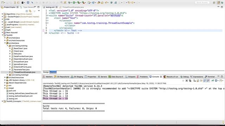Open the Markers view tab

(x=48, y=77)
